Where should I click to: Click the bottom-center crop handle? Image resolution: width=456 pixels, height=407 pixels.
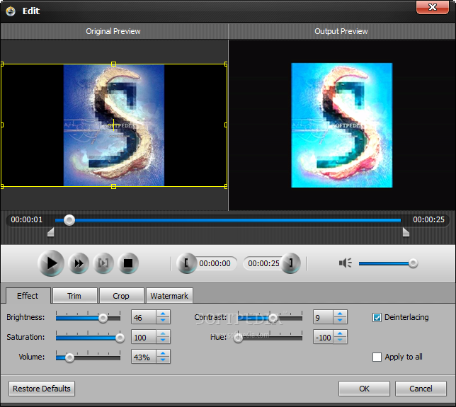[114, 187]
